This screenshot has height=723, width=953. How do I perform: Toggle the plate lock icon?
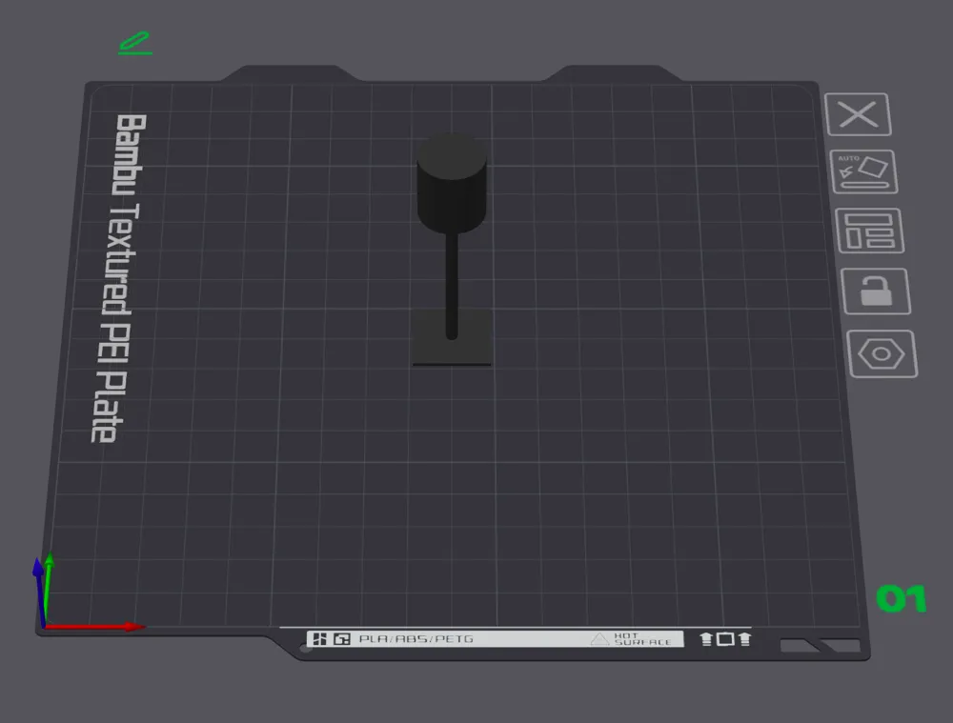(876, 291)
